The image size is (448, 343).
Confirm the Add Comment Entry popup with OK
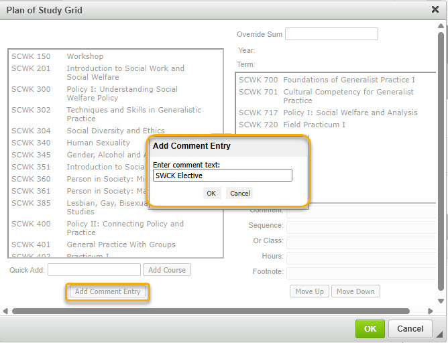point(211,193)
